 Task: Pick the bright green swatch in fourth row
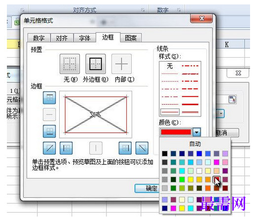182,180
